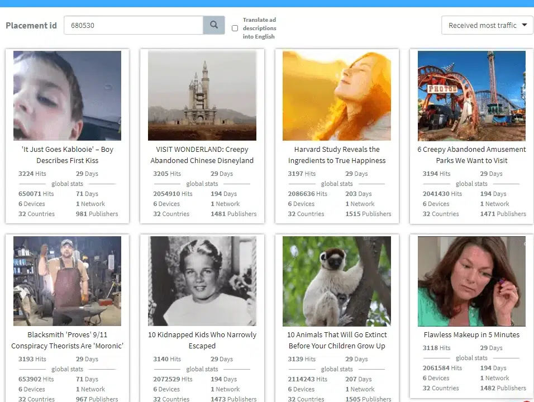Click 'It Just Goes Kablooie' ad title
The width and height of the screenshot is (534, 402).
point(67,155)
